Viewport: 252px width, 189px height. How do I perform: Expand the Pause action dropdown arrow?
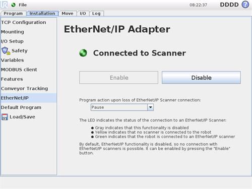coord(151,107)
